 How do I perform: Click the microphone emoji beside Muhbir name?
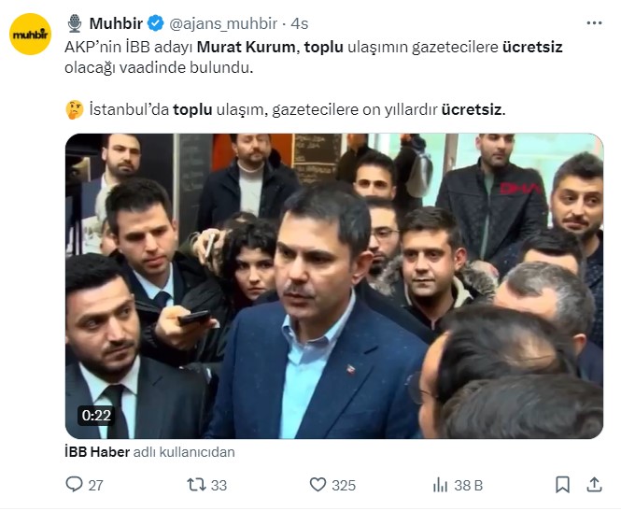[74, 23]
